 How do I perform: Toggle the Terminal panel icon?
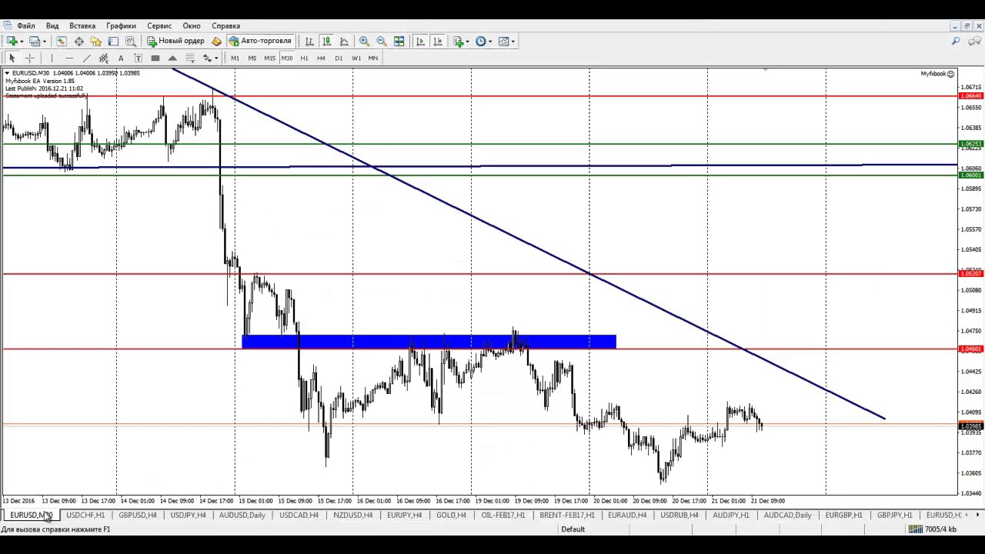point(113,41)
